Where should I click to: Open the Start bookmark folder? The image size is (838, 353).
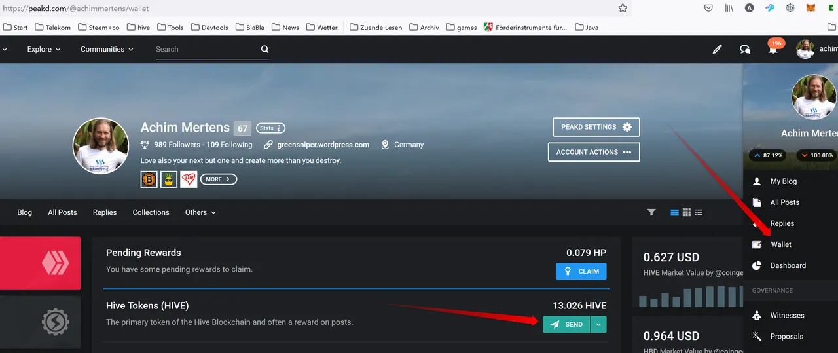click(16, 28)
